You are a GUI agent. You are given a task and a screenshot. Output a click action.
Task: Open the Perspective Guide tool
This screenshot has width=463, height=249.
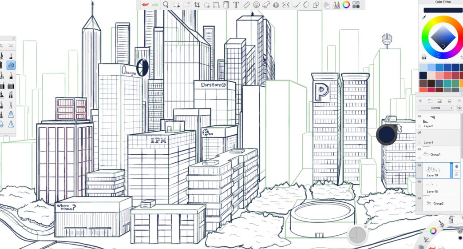coord(276,5)
